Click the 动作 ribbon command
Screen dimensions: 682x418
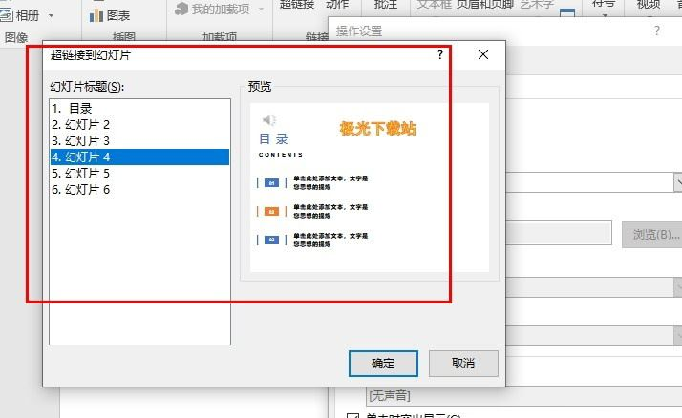click(337, 5)
